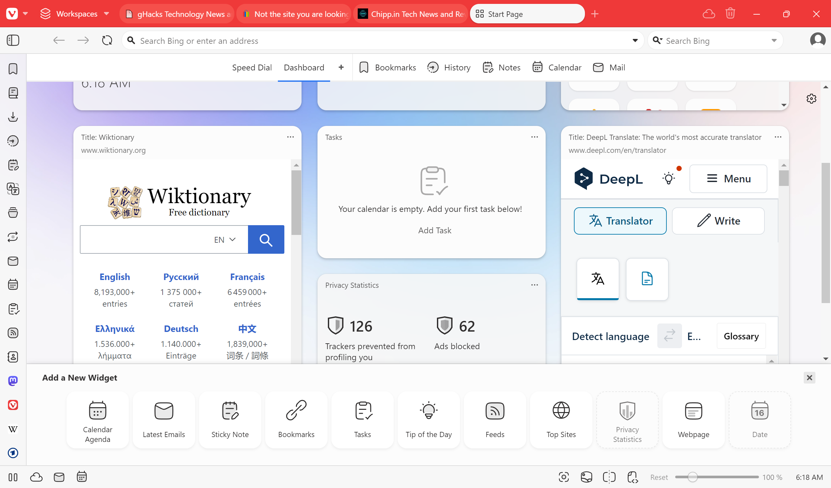The width and height of the screenshot is (831, 488).
Task: Open Mail panel in sidebar
Action: [x=13, y=261]
